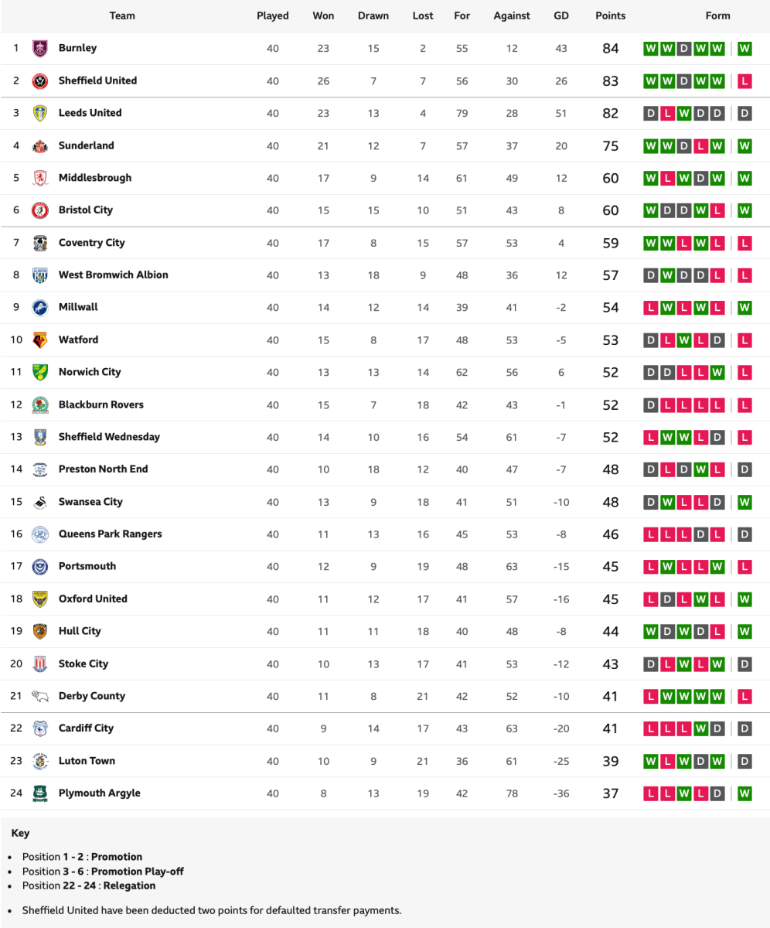Click the Burnley club crest

point(39,49)
